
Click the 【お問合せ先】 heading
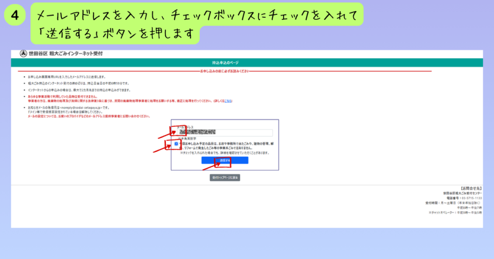(471, 188)
